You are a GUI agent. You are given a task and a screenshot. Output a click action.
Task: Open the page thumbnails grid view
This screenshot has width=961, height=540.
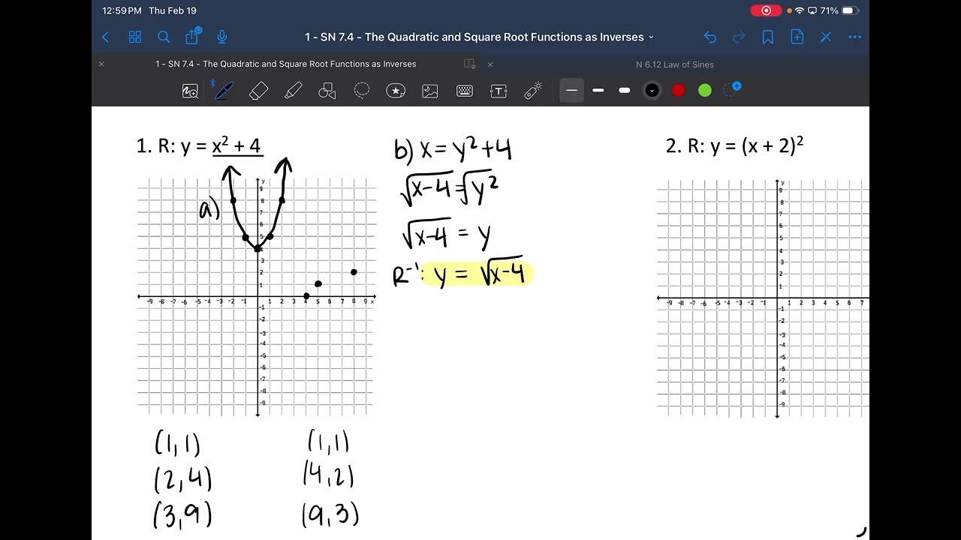(x=135, y=37)
